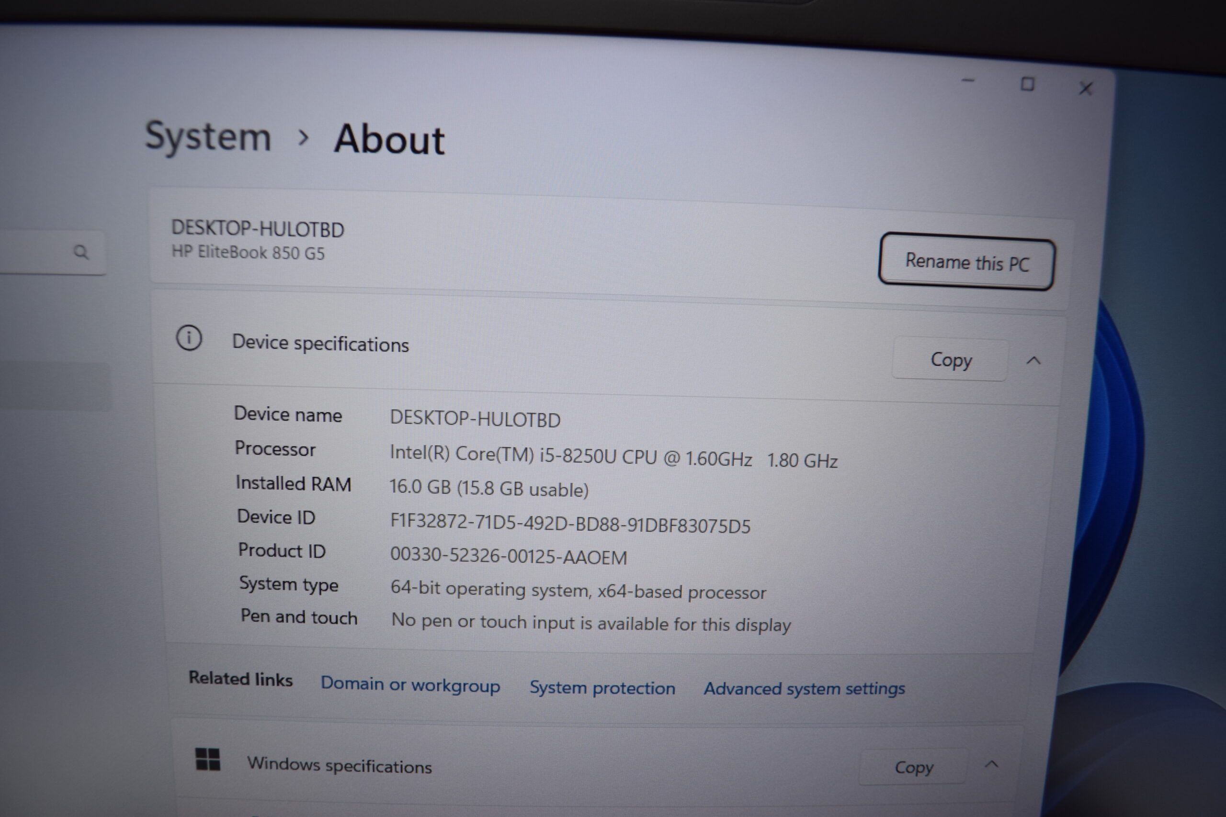
Task: Click the Device specifications heading
Action: [x=320, y=344]
